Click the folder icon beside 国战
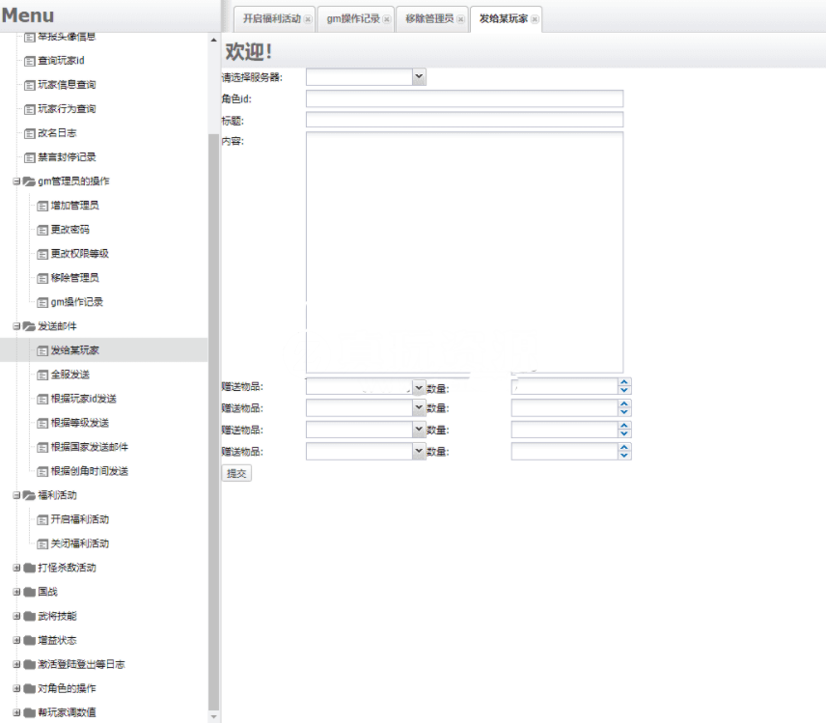The image size is (826, 723). (29, 592)
